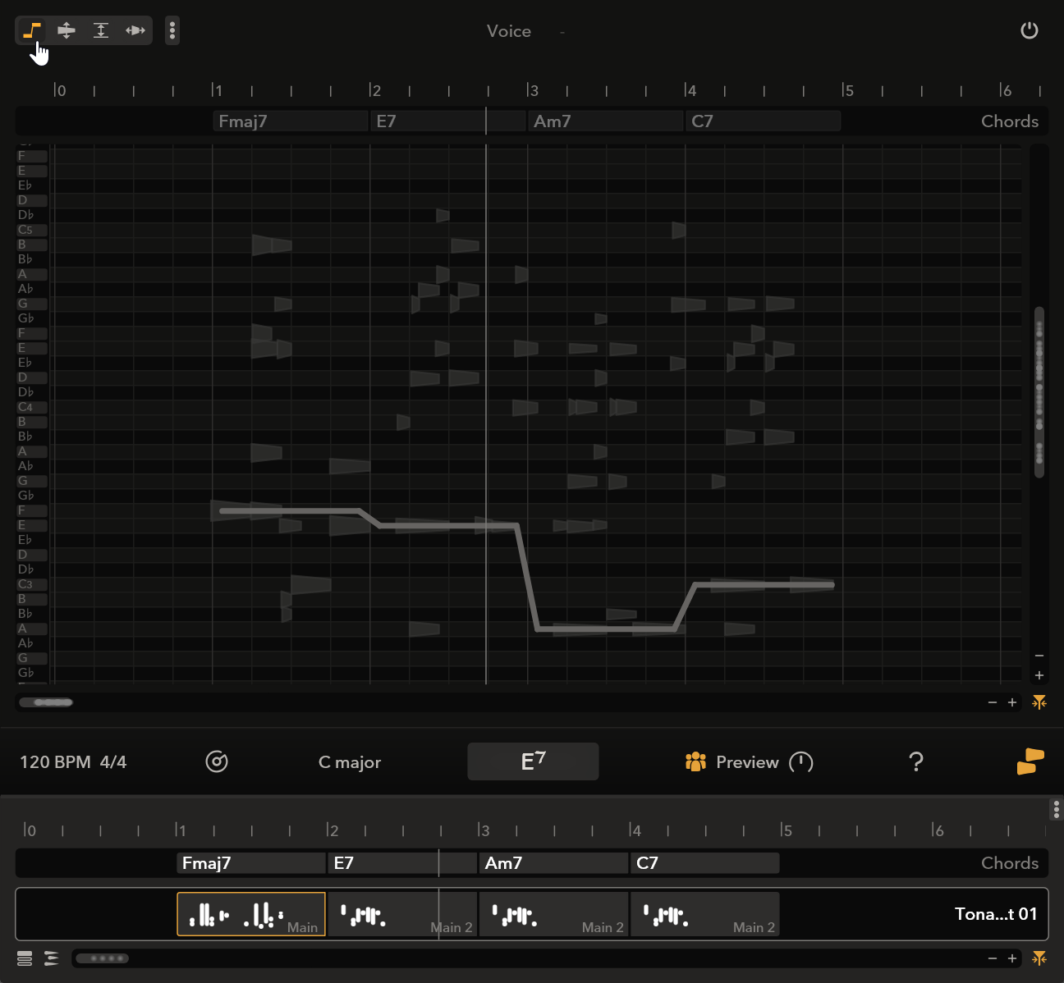Toggle the metronome clock icon beside Preview
This screenshot has width=1064, height=983.
[800, 762]
